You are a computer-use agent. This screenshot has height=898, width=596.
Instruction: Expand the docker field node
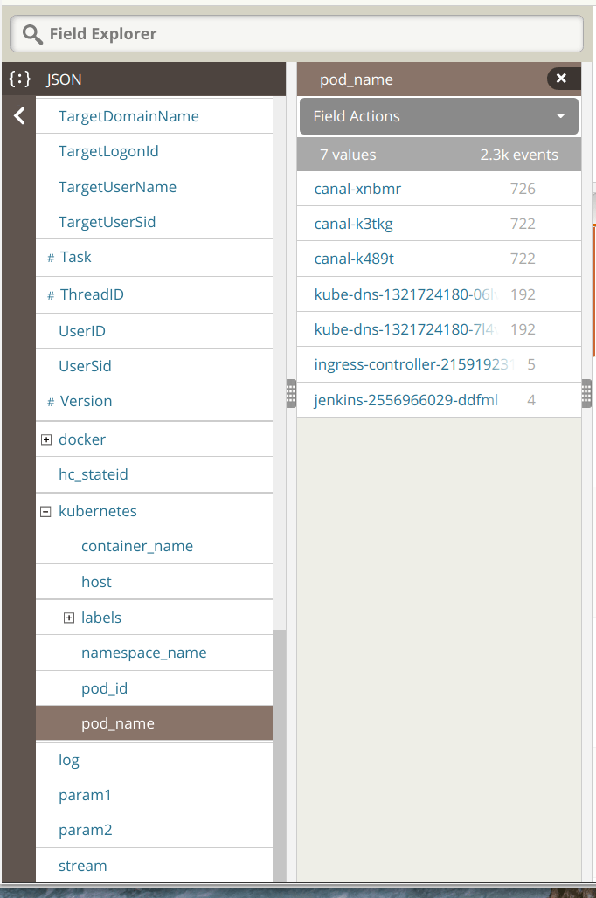(46, 440)
